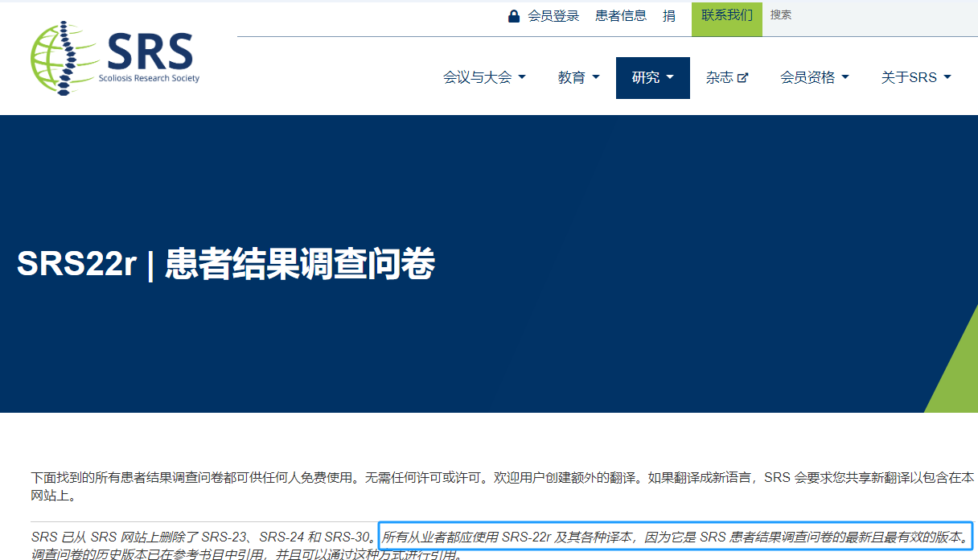Viewport: 978px width, 560px height.
Task: Open the highlighted 研究 menu
Action: point(653,78)
